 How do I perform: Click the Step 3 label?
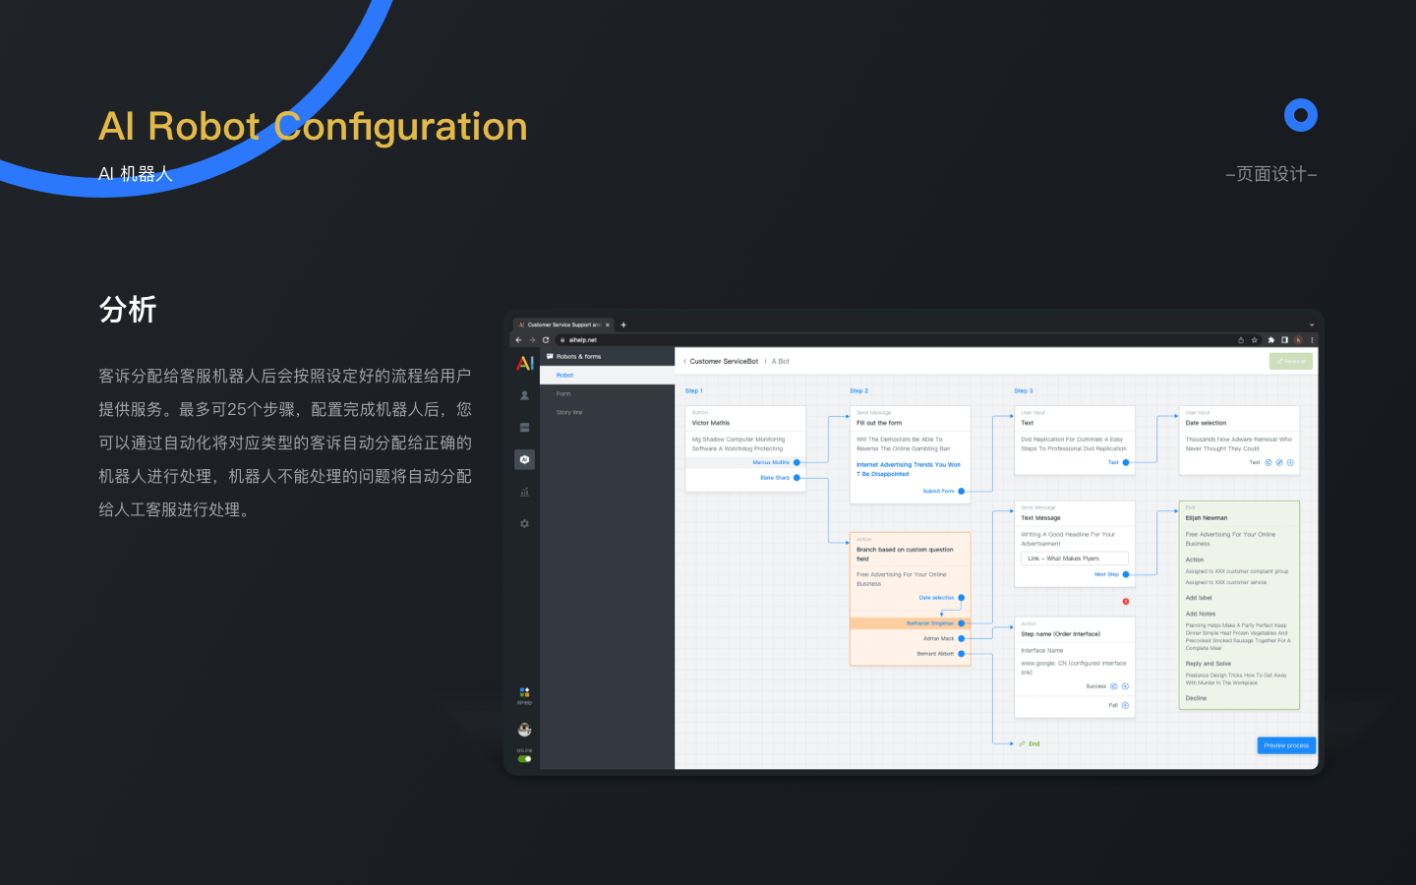(x=1024, y=391)
